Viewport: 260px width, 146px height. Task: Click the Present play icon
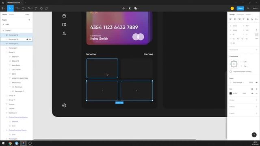[x=248, y=8]
